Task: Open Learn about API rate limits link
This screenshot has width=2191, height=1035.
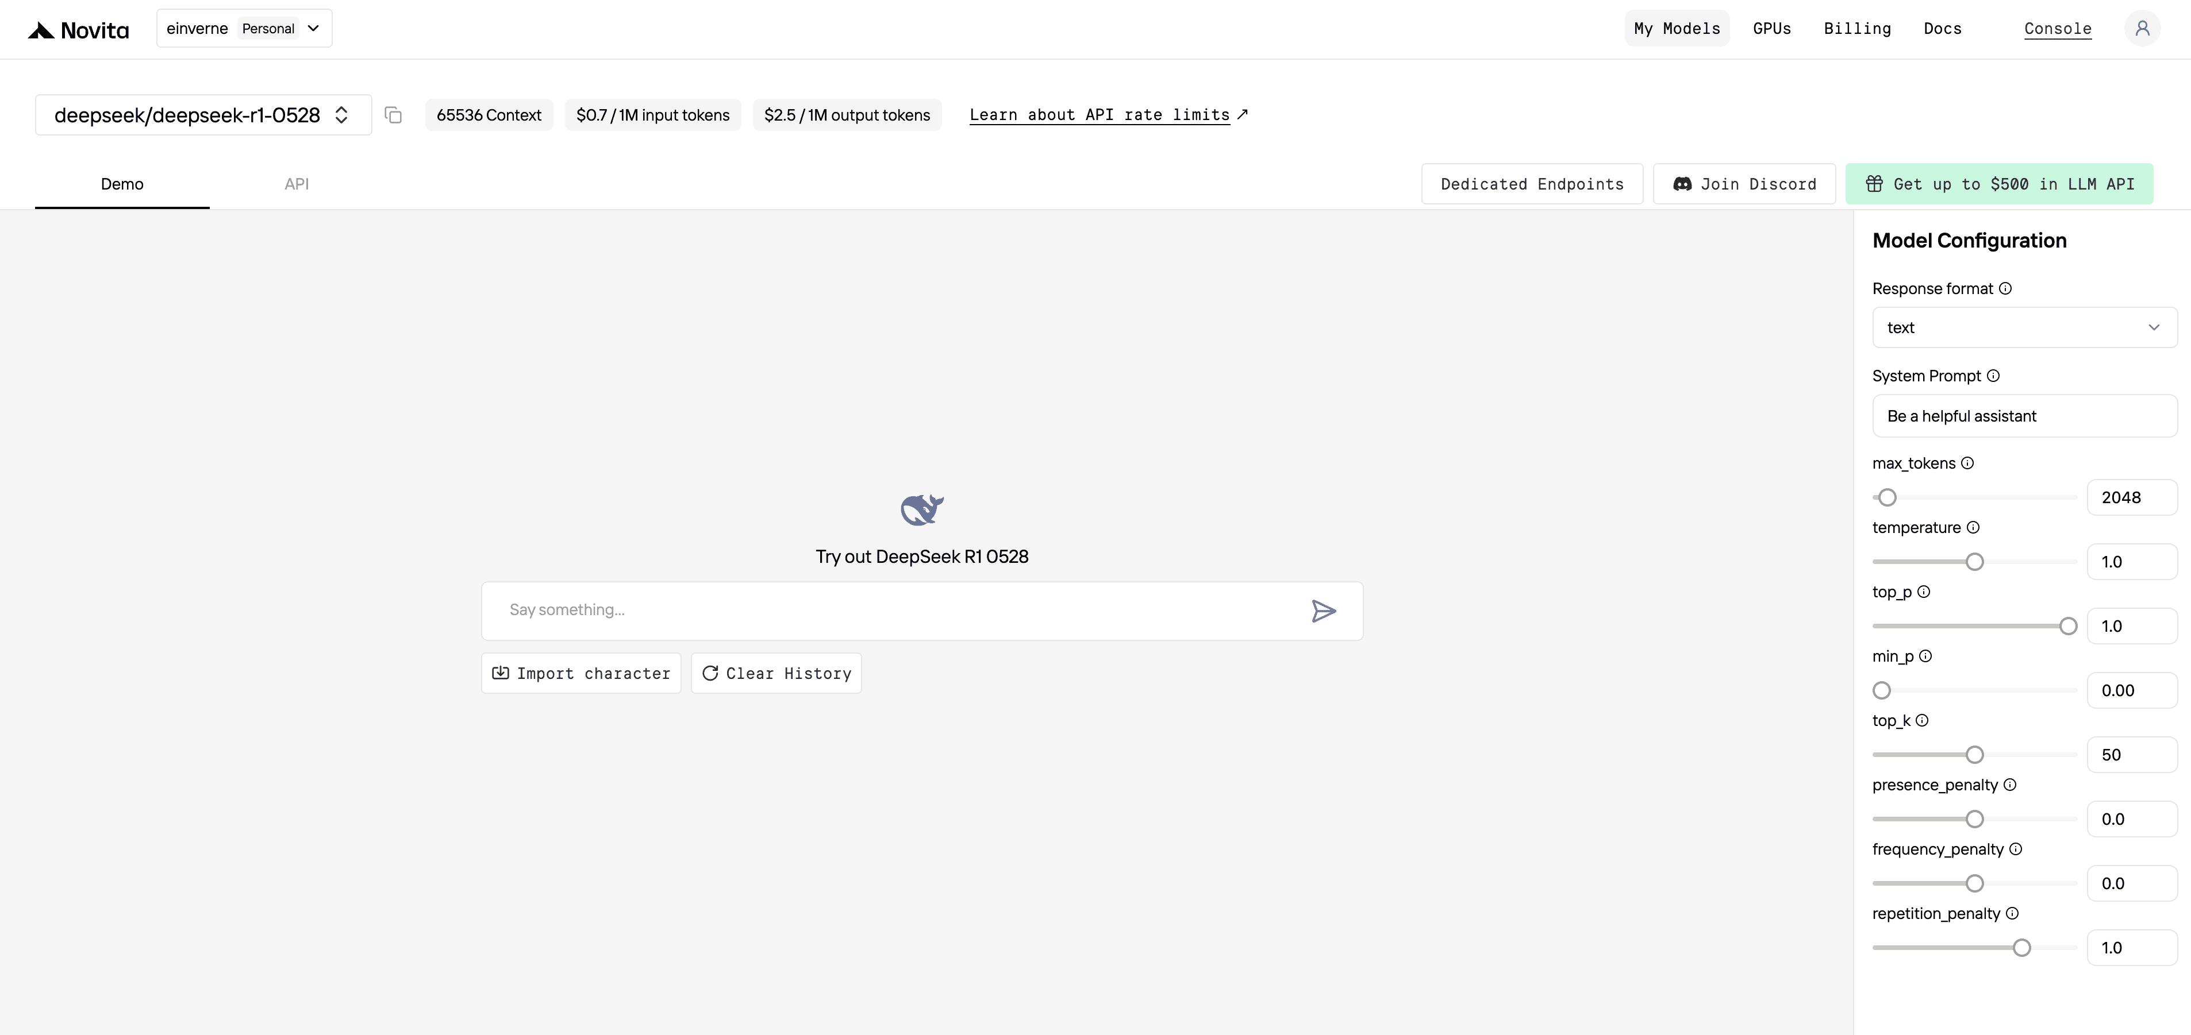Action: [1108, 115]
